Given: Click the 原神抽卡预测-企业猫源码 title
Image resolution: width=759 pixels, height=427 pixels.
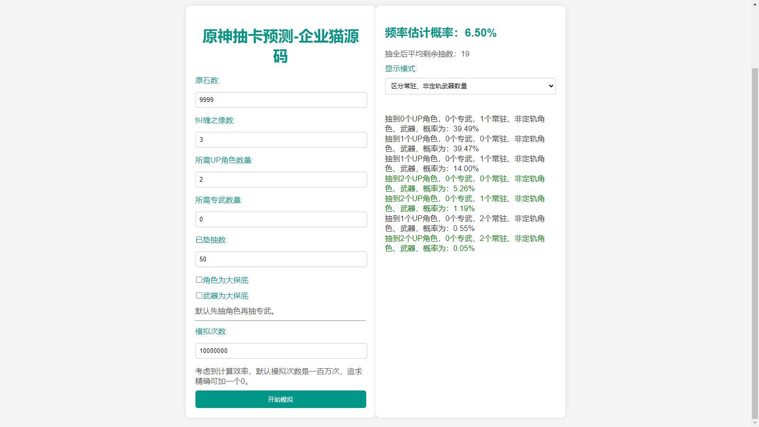Looking at the screenshot, I should (x=280, y=46).
